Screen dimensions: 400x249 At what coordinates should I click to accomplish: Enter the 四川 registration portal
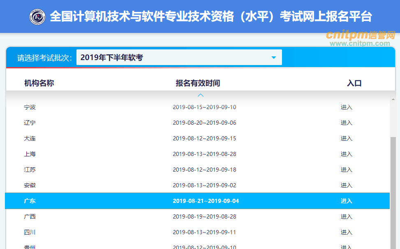click(346, 233)
